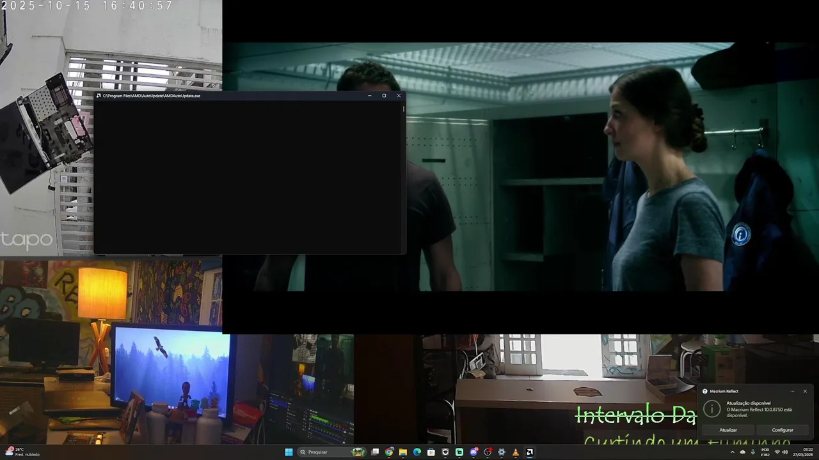The image size is (819, 460).
Task: Open Discord from the taskbar
Action: coord(473,452)
